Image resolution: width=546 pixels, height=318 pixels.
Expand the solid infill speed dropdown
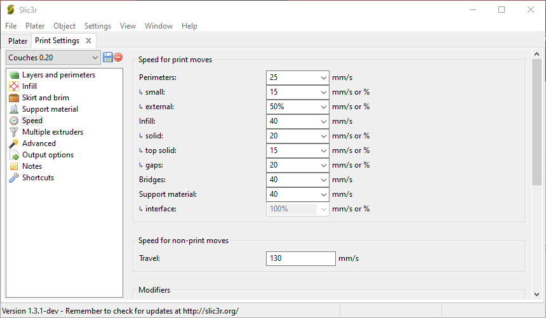pyautogui.click(x=324, y=136)
